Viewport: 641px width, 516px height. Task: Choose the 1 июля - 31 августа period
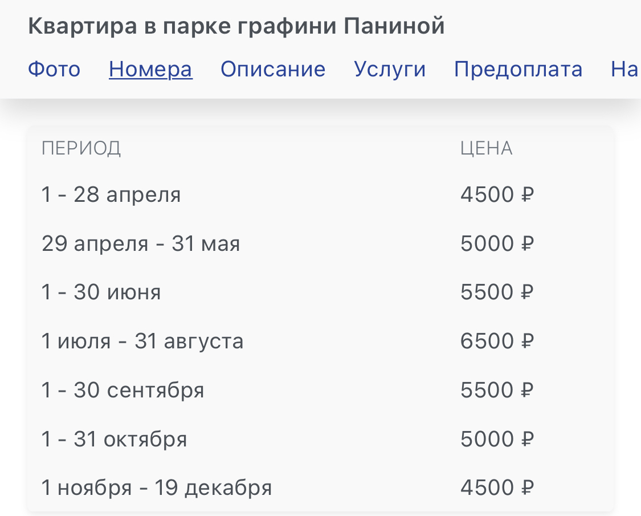142,342
